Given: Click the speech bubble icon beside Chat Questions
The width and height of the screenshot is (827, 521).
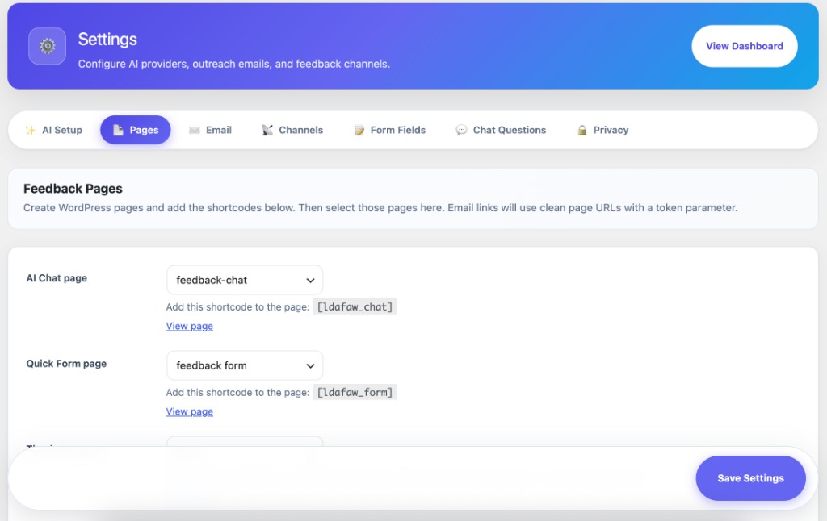Looking at the screenshot, I should (x=461, y=130).
